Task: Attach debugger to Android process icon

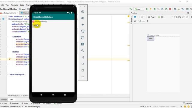Action: [166, 9]
